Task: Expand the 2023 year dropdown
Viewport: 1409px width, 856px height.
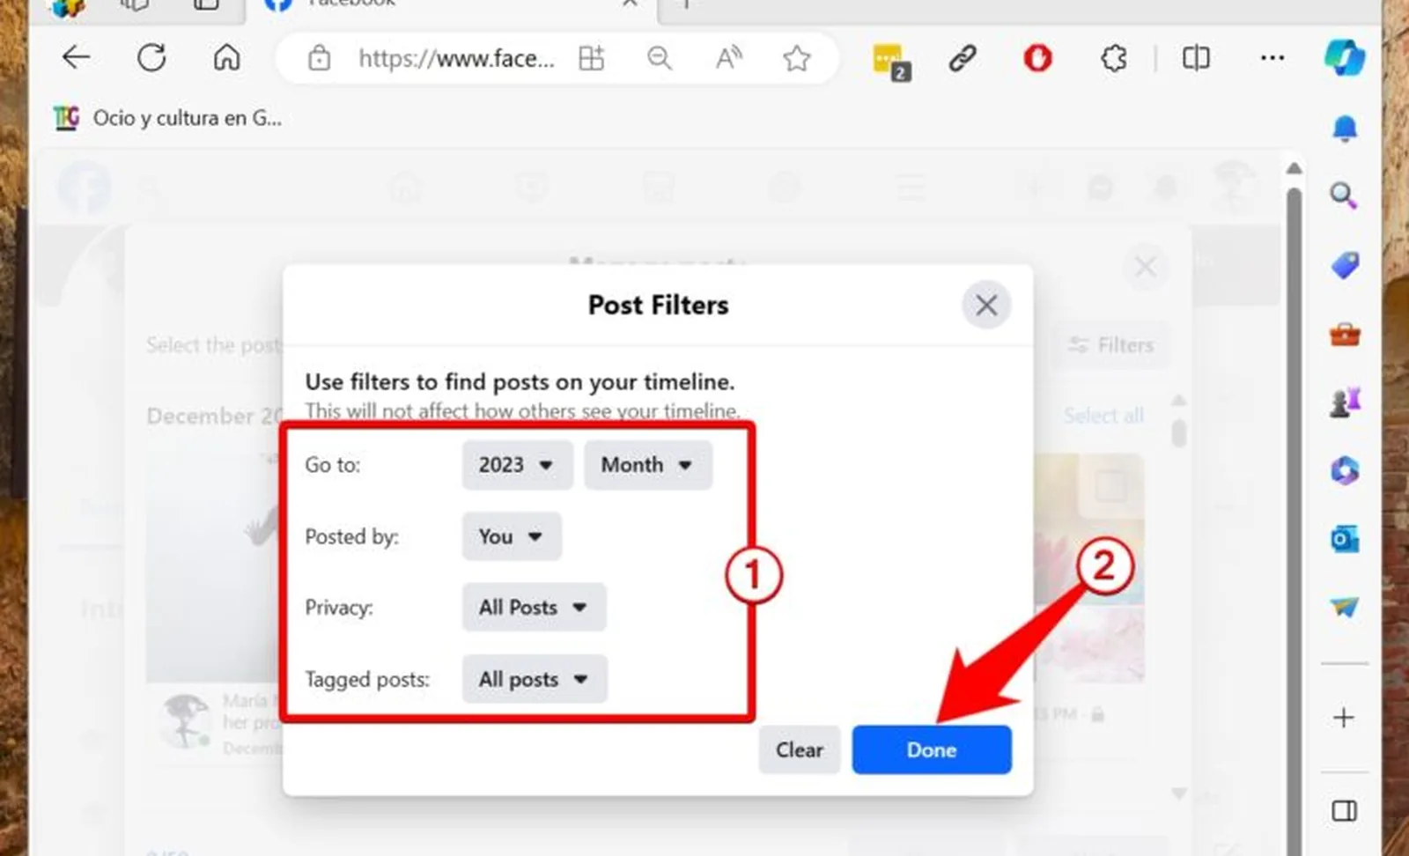Action: pos(517,465)
